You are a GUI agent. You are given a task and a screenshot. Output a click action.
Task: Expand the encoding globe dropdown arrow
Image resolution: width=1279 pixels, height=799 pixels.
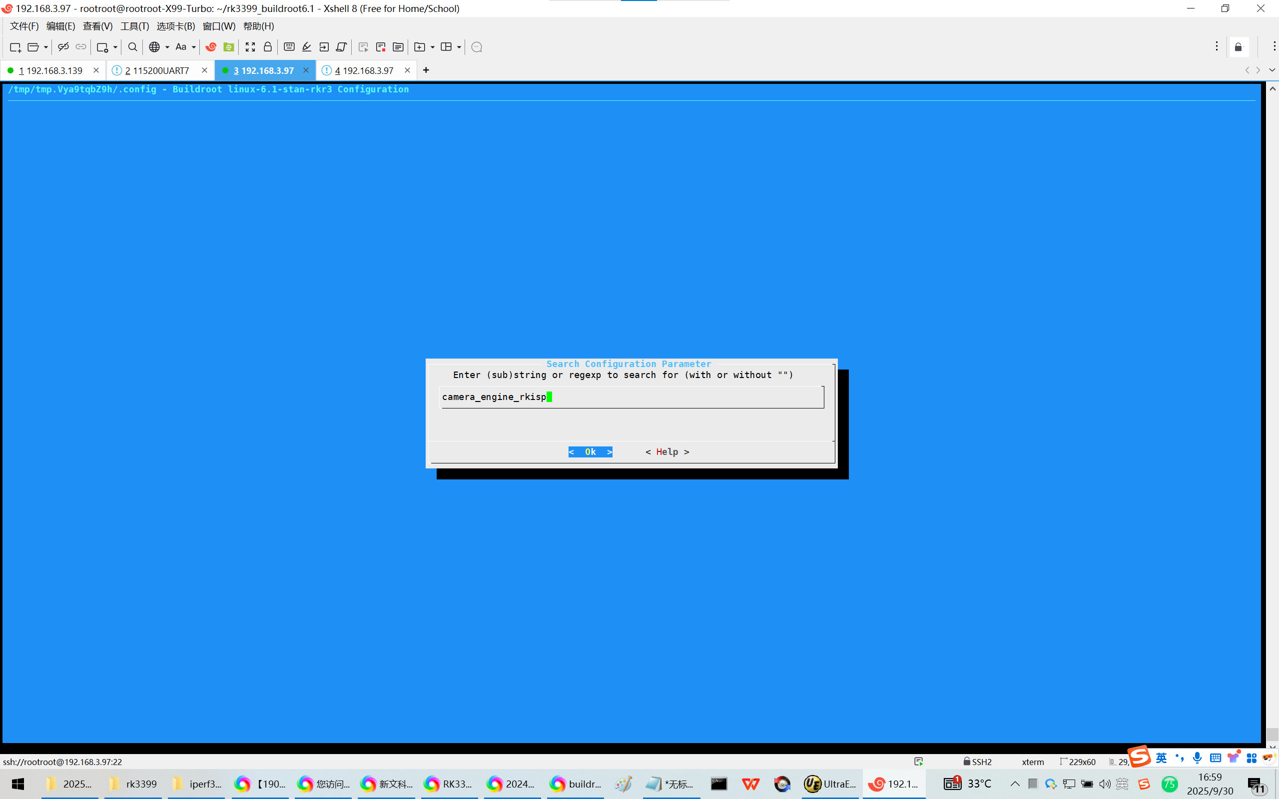click(x=167, y=47)
